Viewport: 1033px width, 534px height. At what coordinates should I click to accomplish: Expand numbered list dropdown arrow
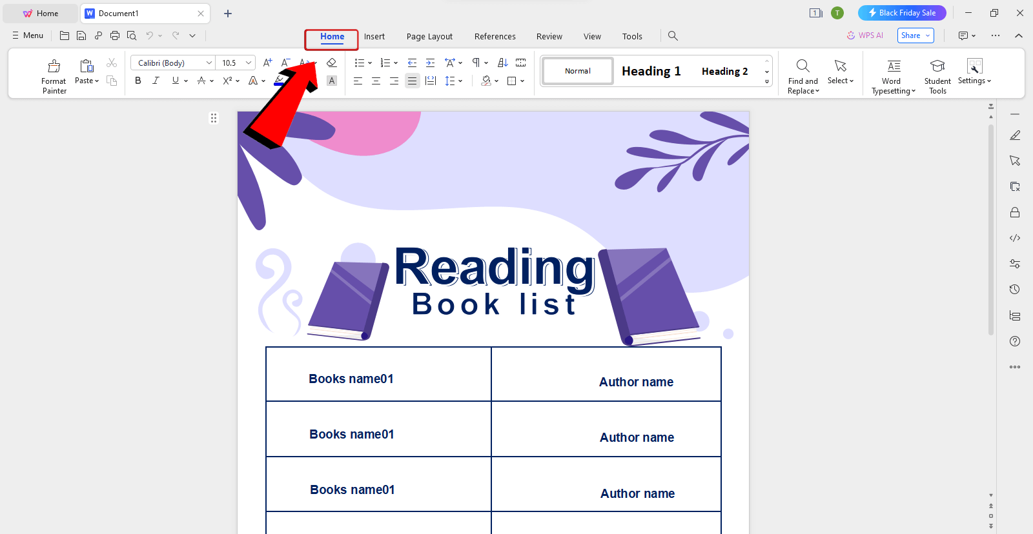pyautogui.click(x=396, y=63)
